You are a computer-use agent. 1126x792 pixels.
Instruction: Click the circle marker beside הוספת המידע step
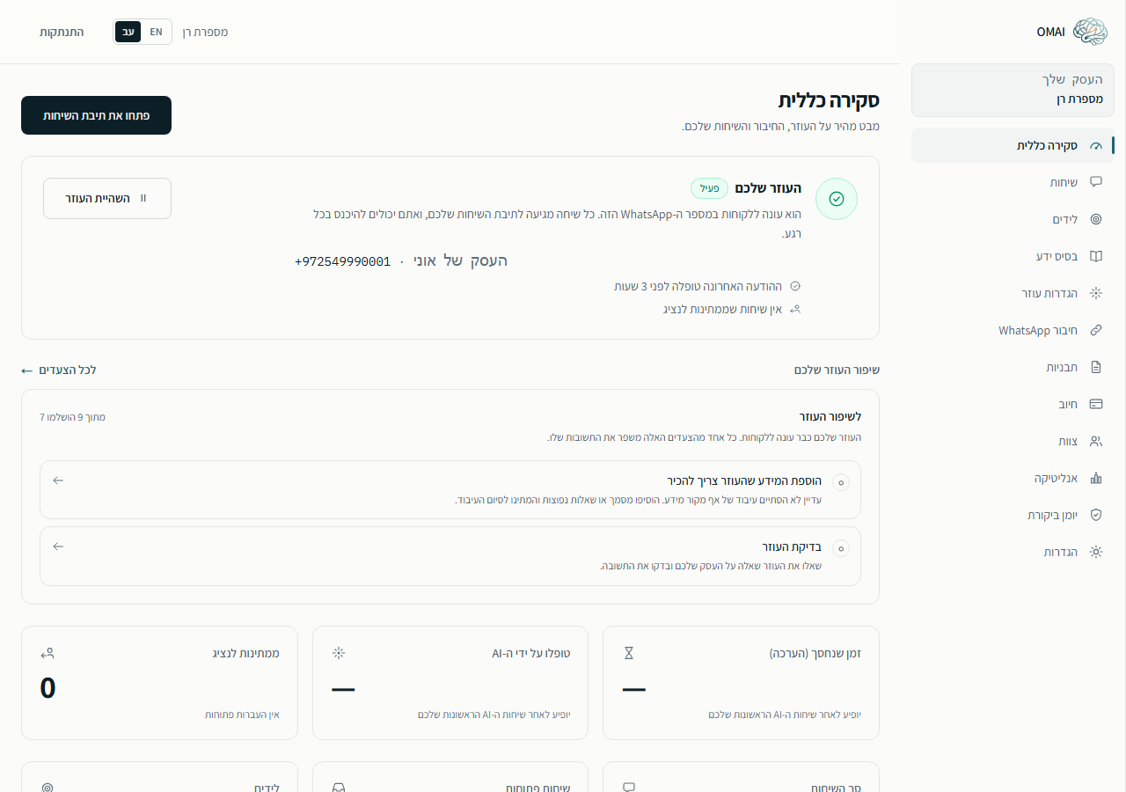(841, 482)
